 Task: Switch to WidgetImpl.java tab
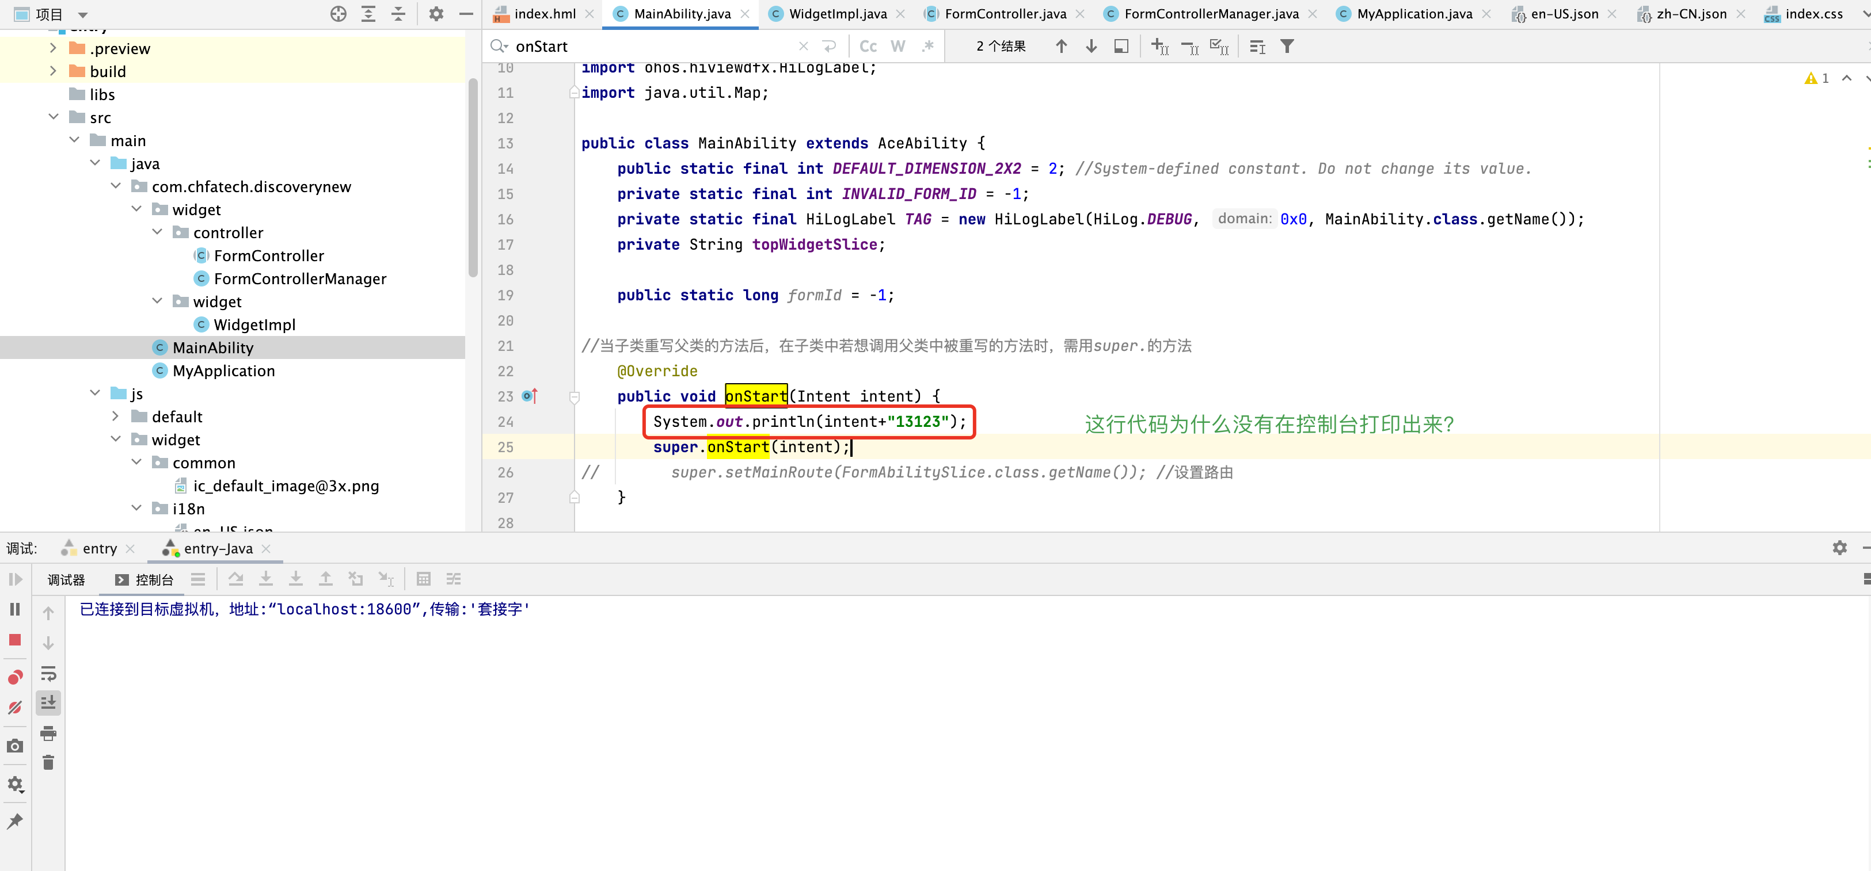coord(836,14)
